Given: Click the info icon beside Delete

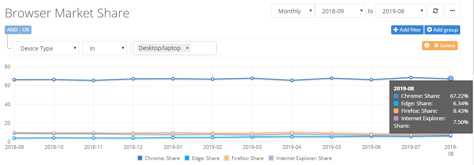Looking at the screenshot, I should tap(427, 45).
